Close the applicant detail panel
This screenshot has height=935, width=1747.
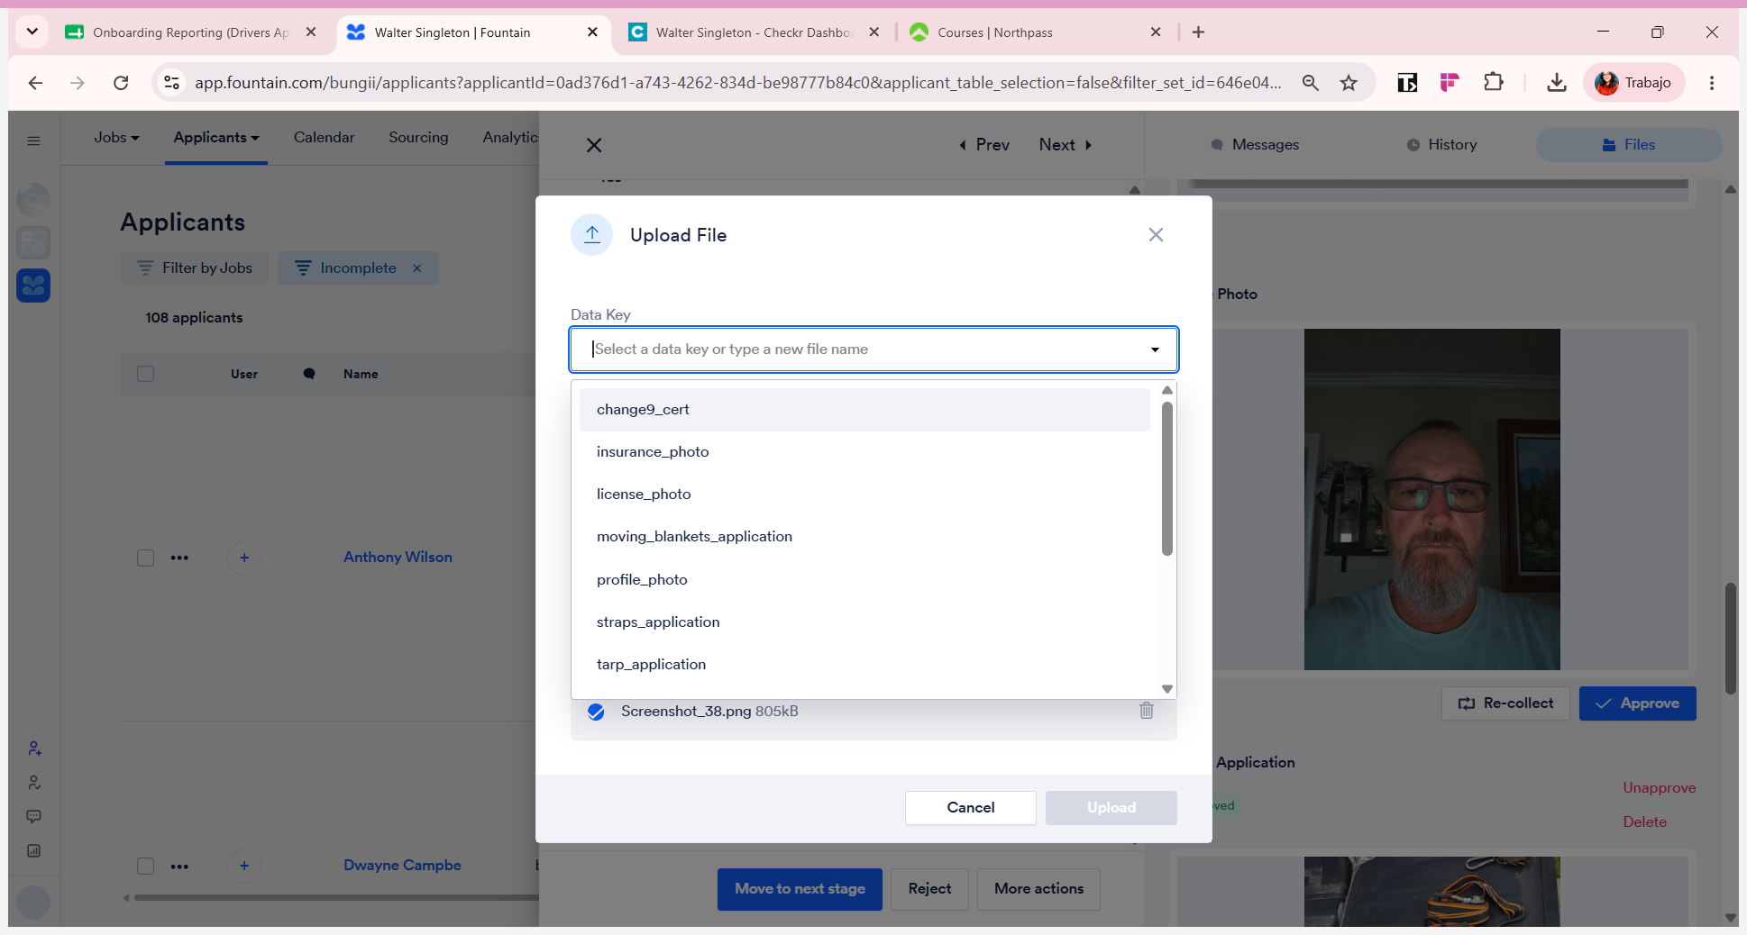(x=594, y=145)
